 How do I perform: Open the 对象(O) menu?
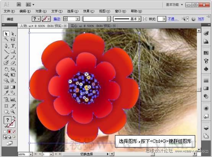coord(41,11)
